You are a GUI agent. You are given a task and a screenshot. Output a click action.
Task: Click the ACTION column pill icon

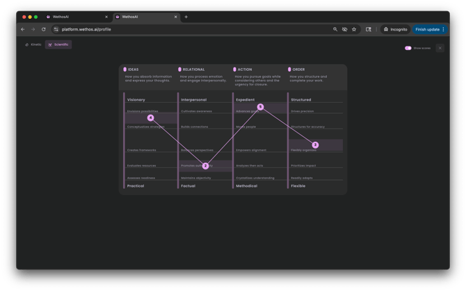click(234, 69)
